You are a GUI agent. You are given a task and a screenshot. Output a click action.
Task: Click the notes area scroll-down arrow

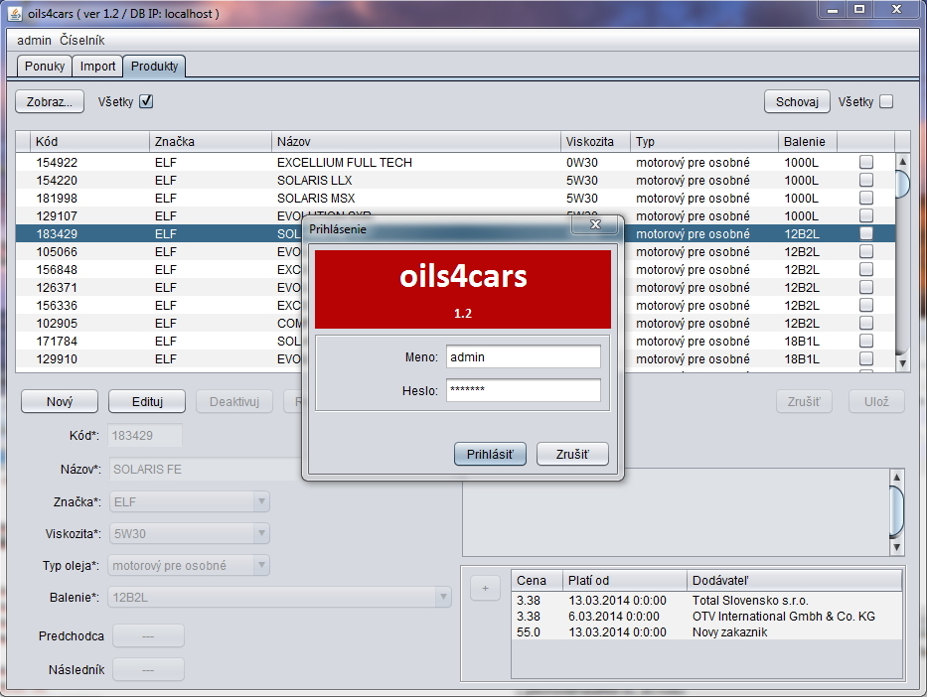(896, 547)
